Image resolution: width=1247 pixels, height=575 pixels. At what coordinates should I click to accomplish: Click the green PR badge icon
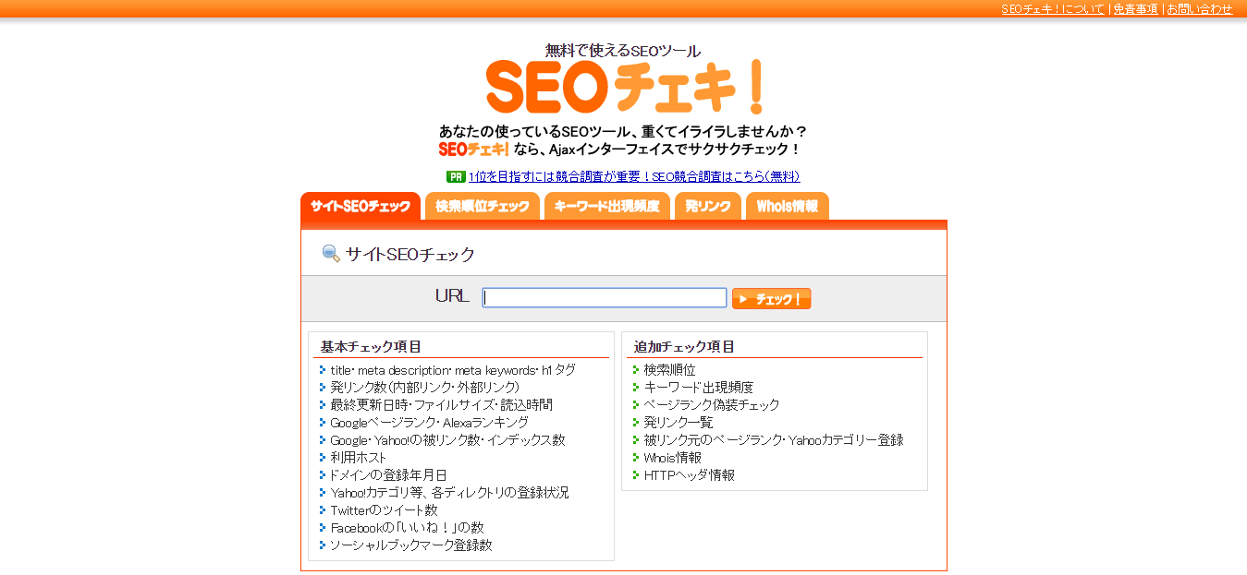[456, 177]
